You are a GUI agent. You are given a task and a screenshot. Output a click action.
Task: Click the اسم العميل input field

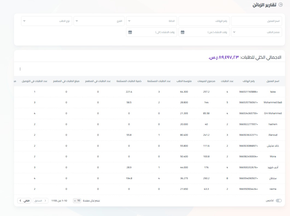(256, 21)
